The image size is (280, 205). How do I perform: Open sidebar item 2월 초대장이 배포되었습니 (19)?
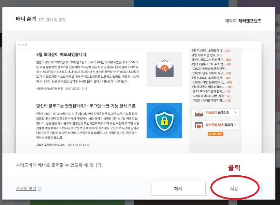tap(212, 87)
